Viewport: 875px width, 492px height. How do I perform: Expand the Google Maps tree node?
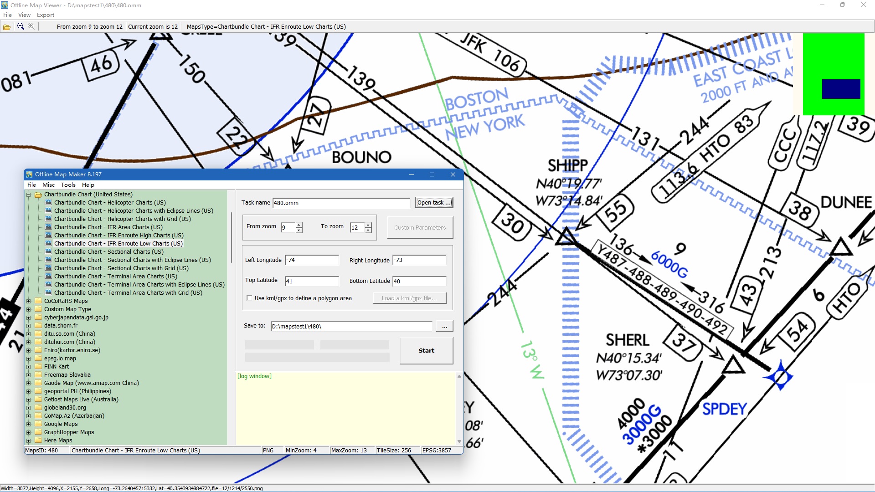tap(29, 424)
